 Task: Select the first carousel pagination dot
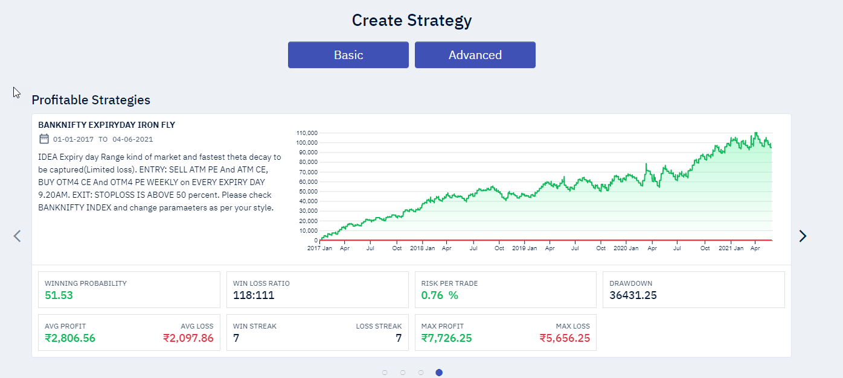pyautogui.click(x=385, y=372)
